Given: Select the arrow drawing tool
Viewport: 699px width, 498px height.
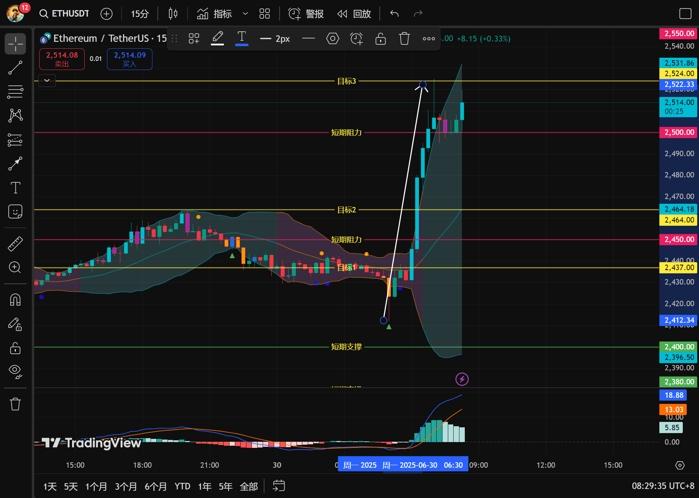Looking at the screenshot, I should [x=15, y=164].
